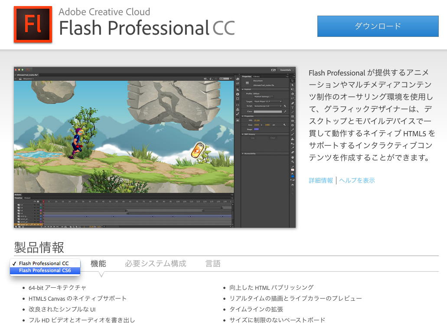Select the Eraser tool in Flash toolbar

click(x=293, y=152)
